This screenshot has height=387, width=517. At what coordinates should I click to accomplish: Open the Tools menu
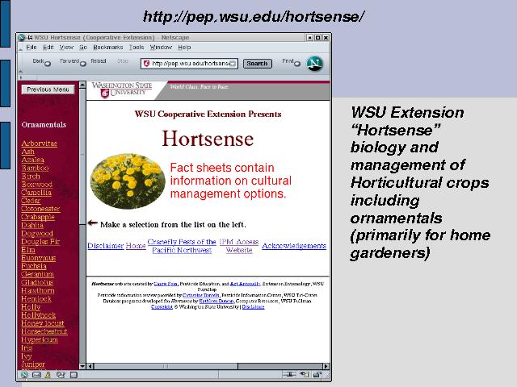[x=137, y=48]
